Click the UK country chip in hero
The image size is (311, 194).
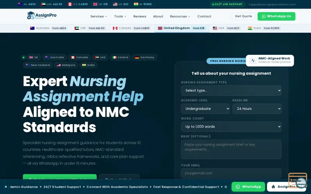pyautogui.click(x=34, y=57)
